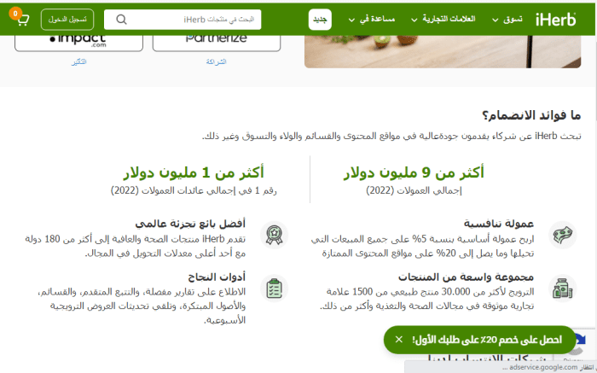This screenshot has width=597, height=373.
Task: Click the competitive commission money icon
Action: (x=563, y=235)
